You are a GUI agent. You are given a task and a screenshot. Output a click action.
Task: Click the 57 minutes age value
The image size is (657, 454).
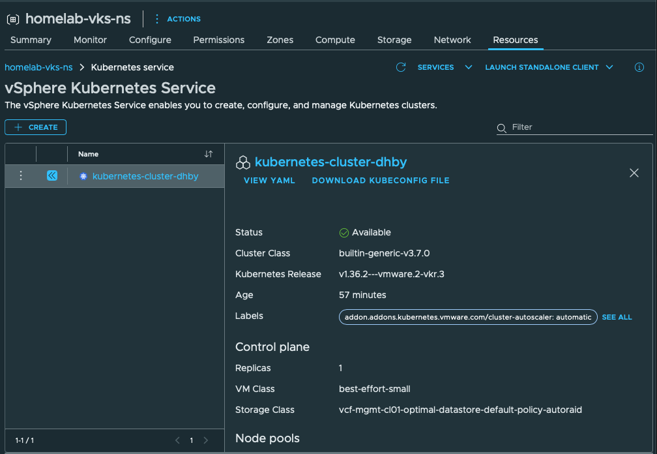tap(362, 295)
